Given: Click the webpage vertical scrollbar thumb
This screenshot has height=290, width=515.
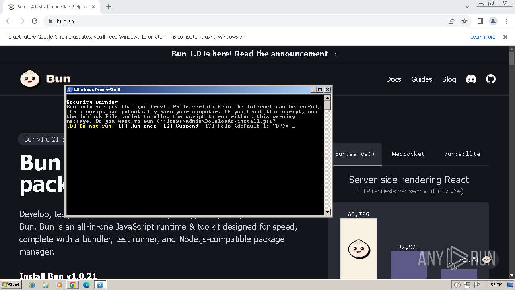Looking at the screenshot, I should pyautogui.click(x=512, y=58).
